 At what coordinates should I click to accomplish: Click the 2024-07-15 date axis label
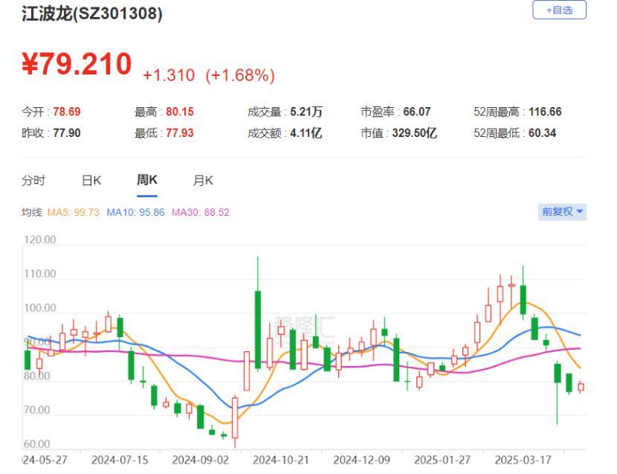point(120,460)
